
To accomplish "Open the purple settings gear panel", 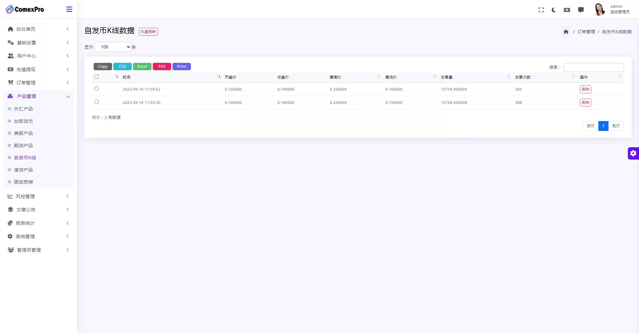I will pyautogui.click(x=633, y=153).
